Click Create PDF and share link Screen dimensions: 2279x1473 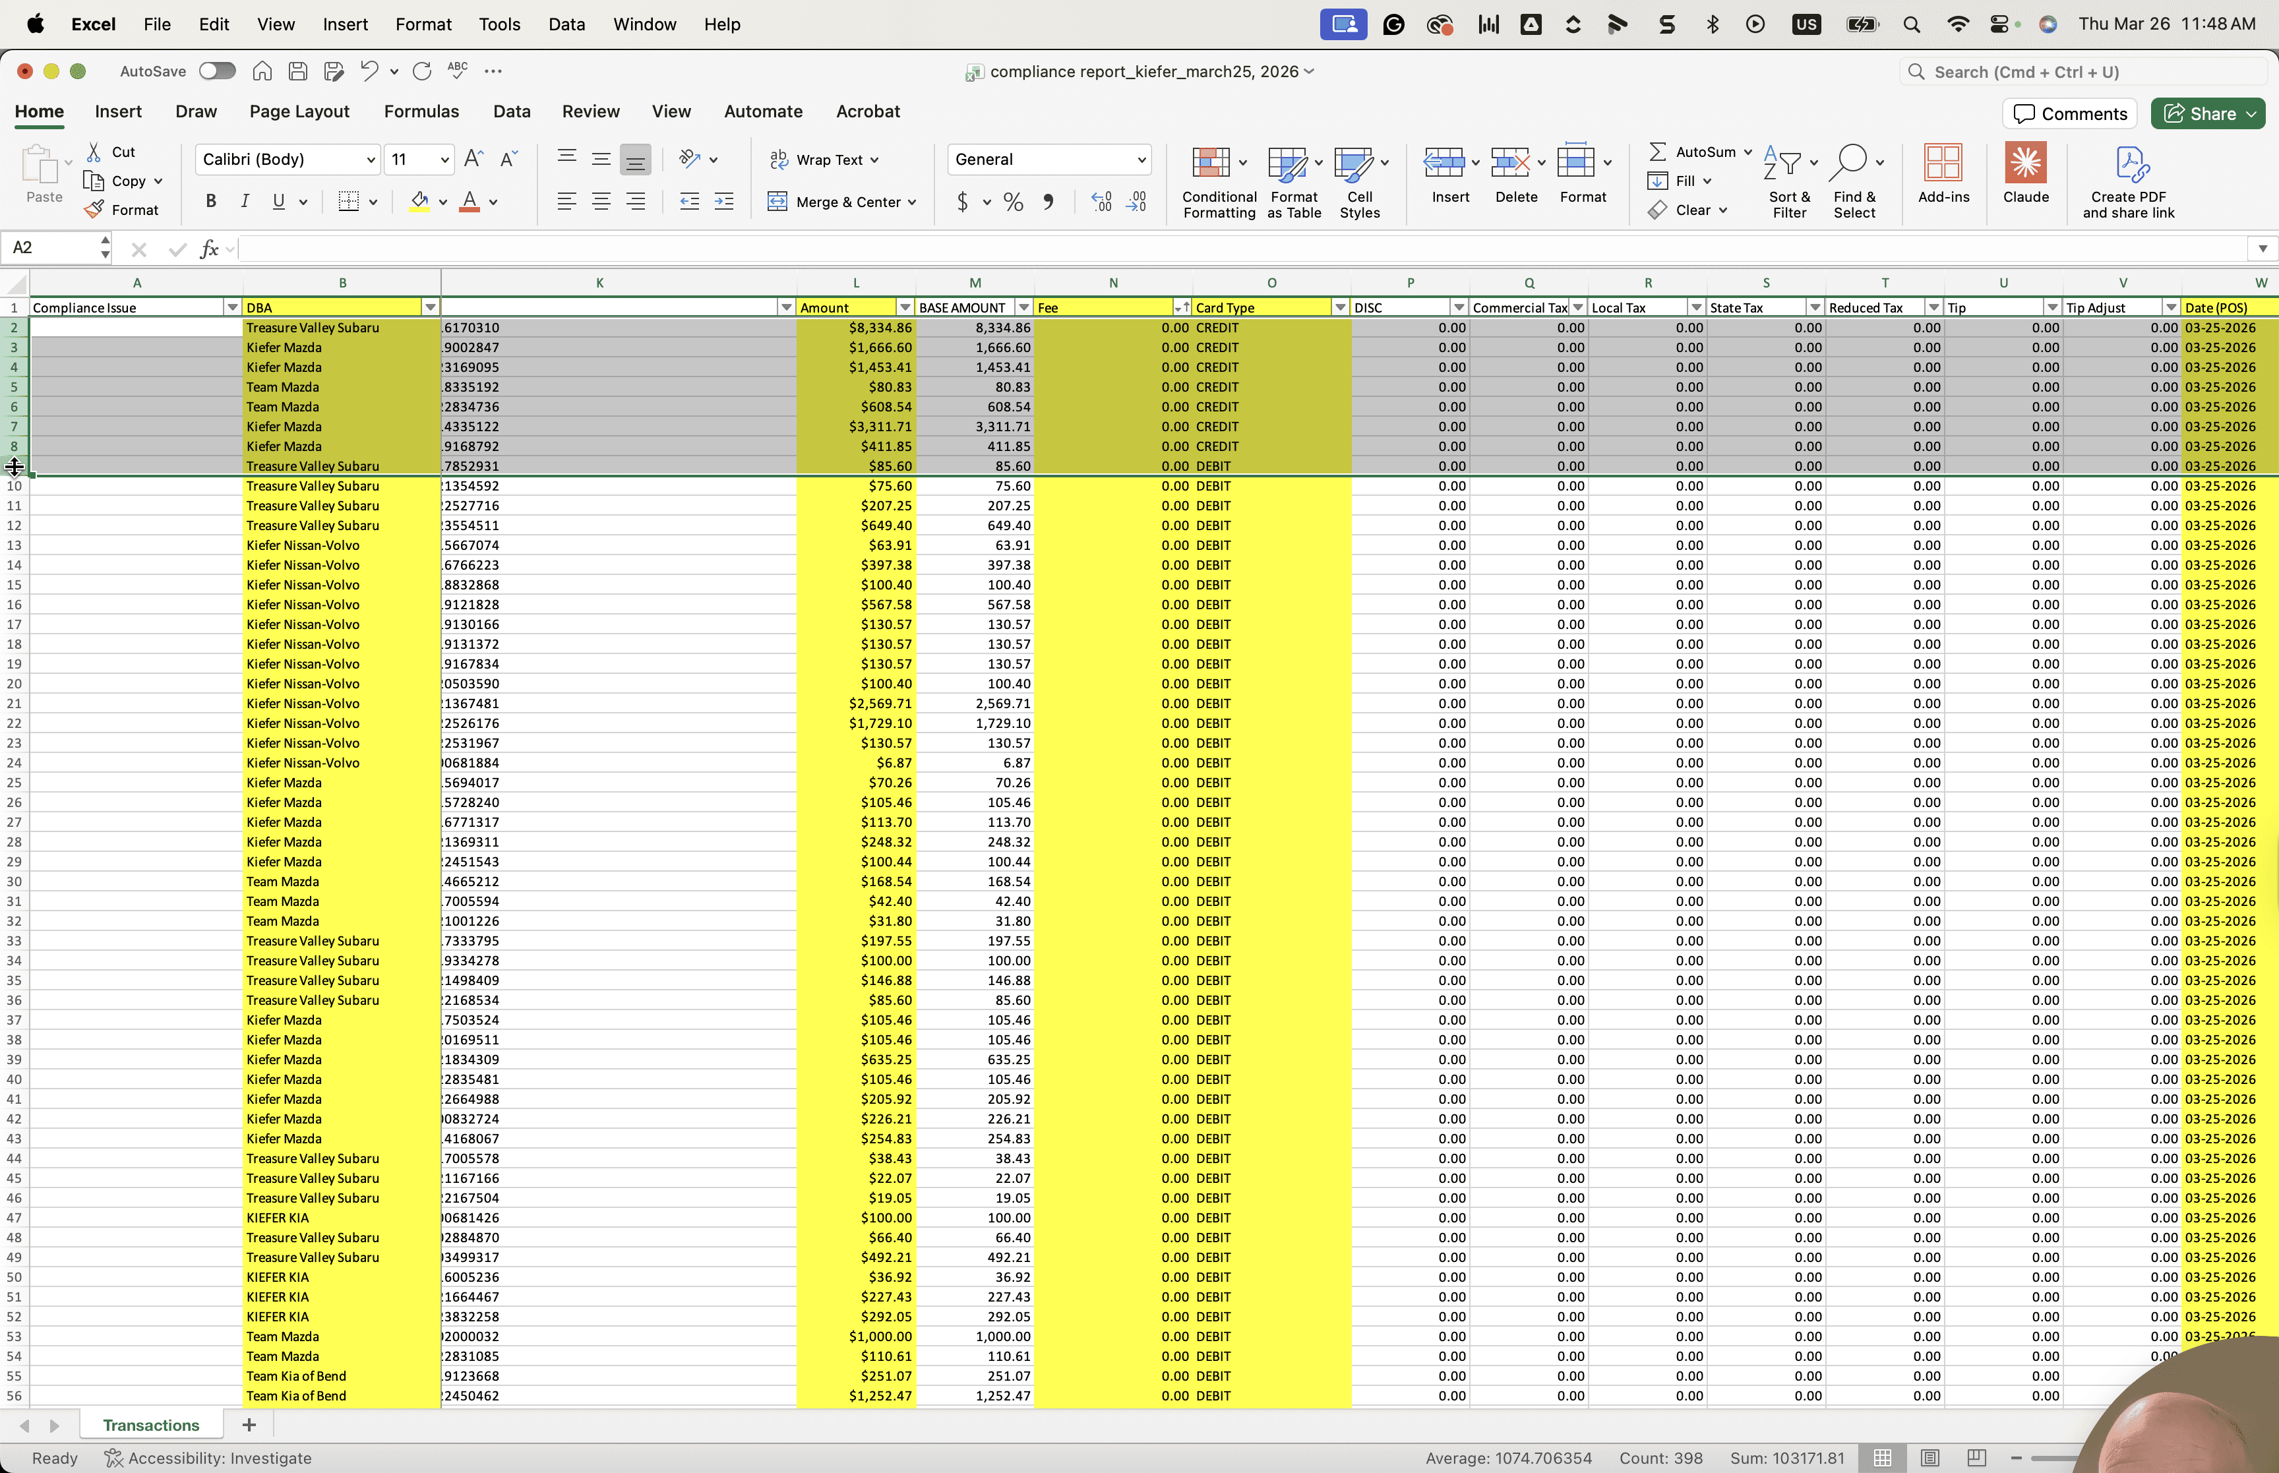(x=2129, y=181)
